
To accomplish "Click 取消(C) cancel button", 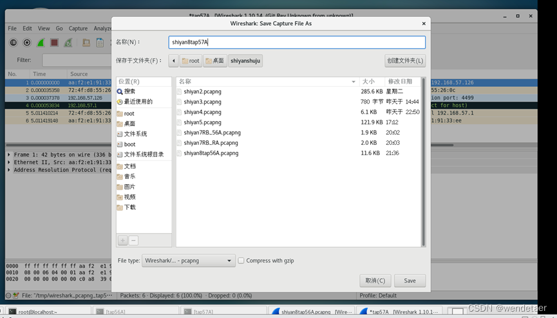I will [375, 281].
